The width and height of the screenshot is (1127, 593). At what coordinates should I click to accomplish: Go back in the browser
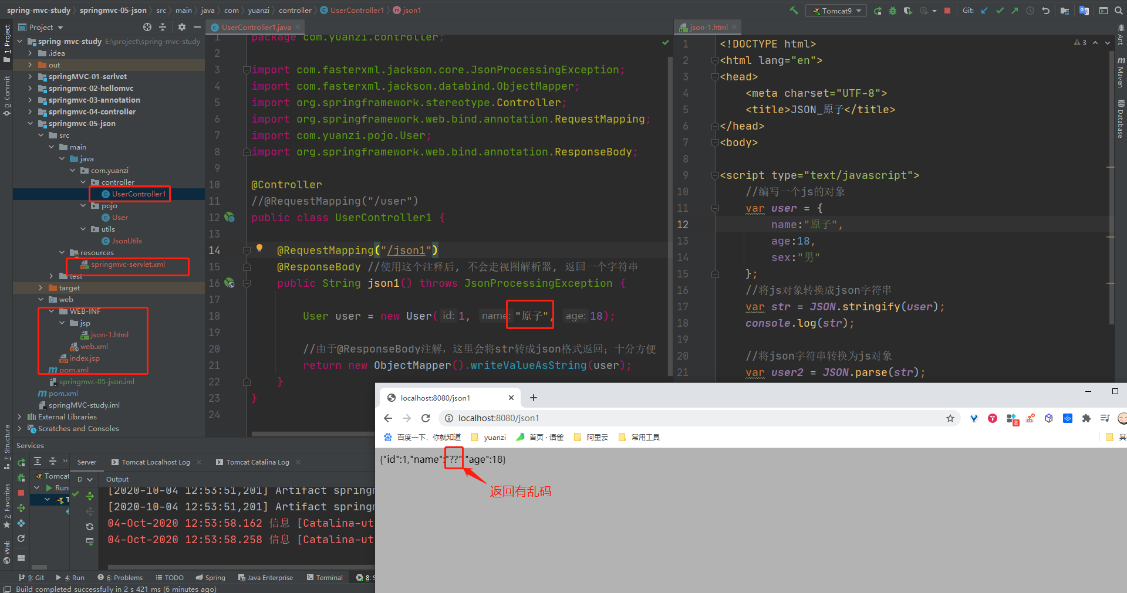388,418
